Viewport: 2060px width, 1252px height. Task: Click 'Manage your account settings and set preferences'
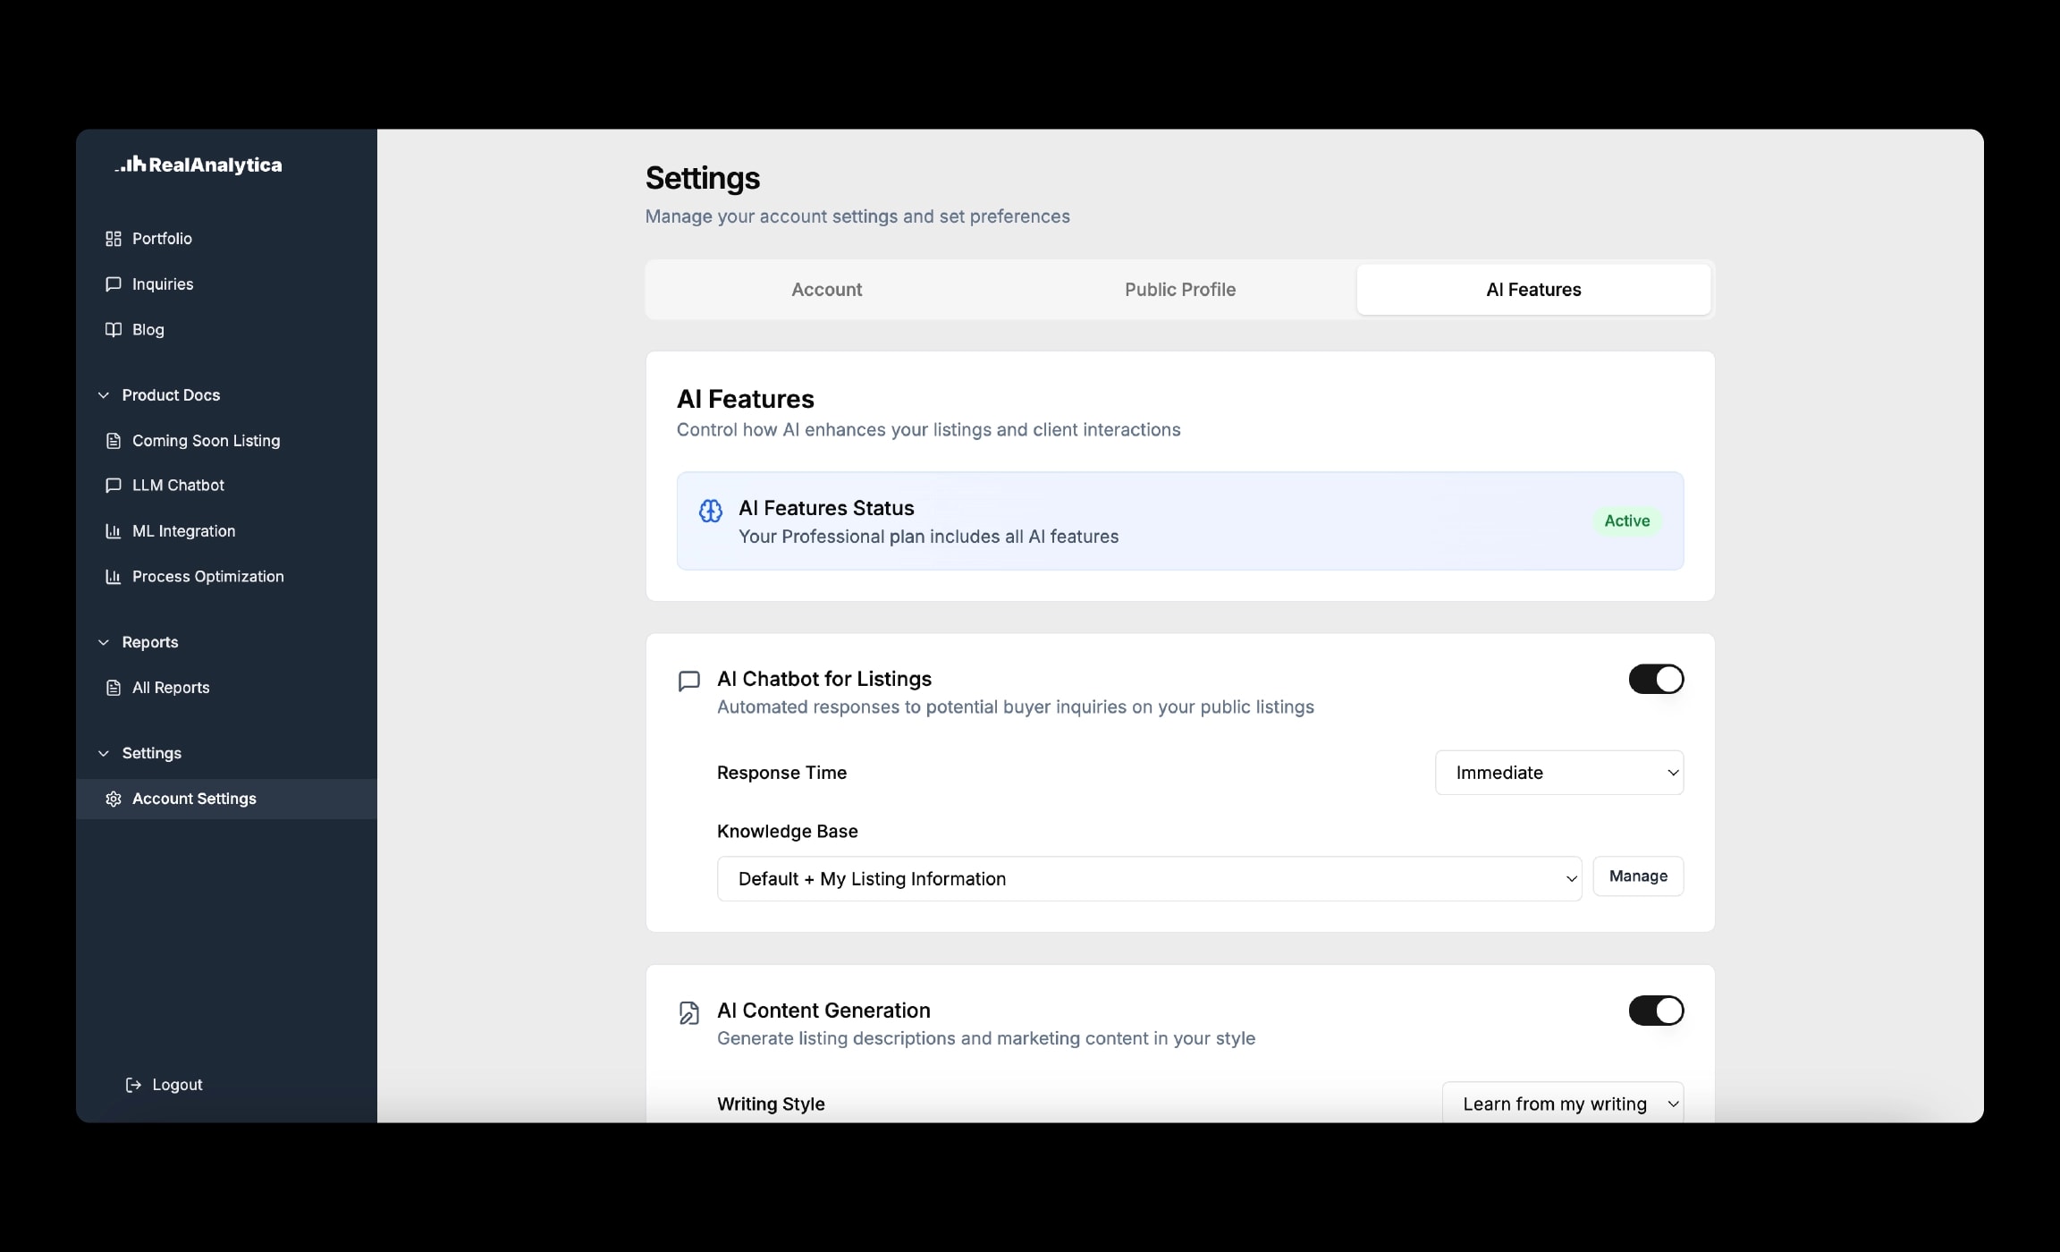857,216
